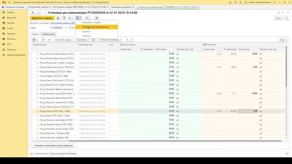The image size is (292, 164).
Task: Go back with the left arrow button
Action: click(33, 13)
